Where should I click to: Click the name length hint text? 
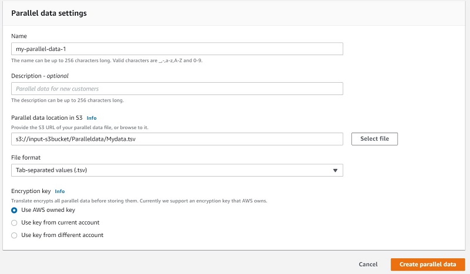click(107, 60)
